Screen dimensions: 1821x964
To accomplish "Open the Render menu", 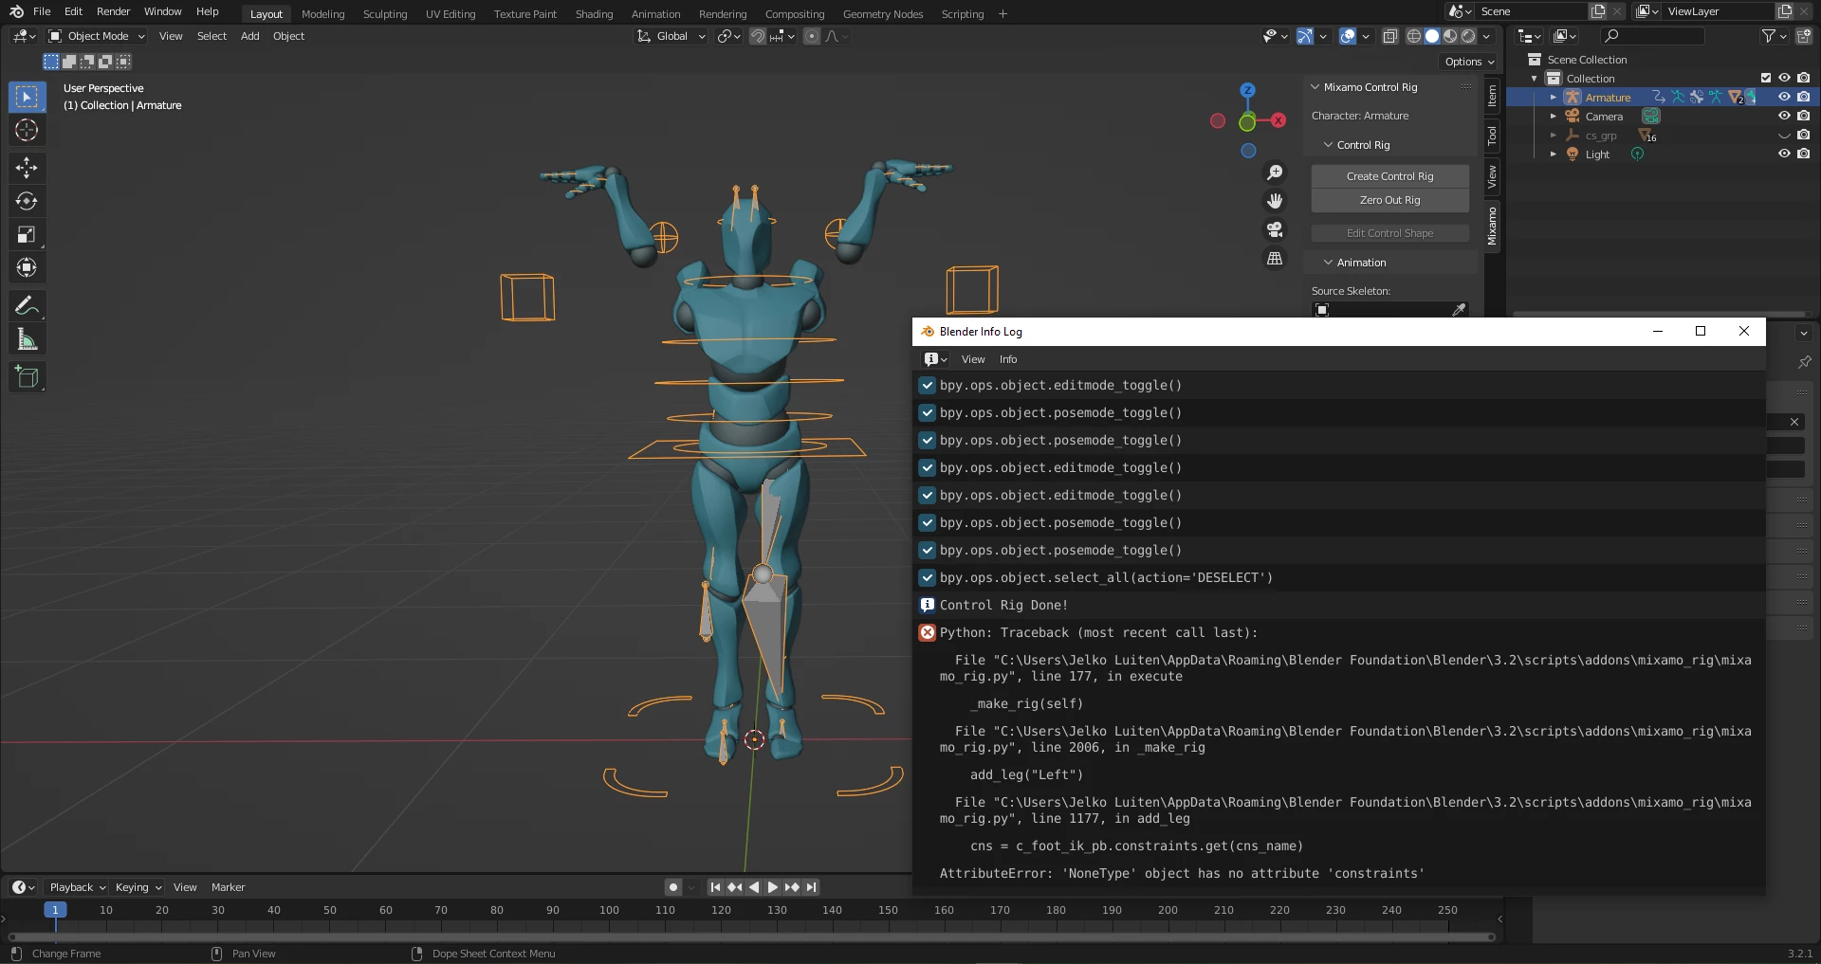I will click(113, 11).
